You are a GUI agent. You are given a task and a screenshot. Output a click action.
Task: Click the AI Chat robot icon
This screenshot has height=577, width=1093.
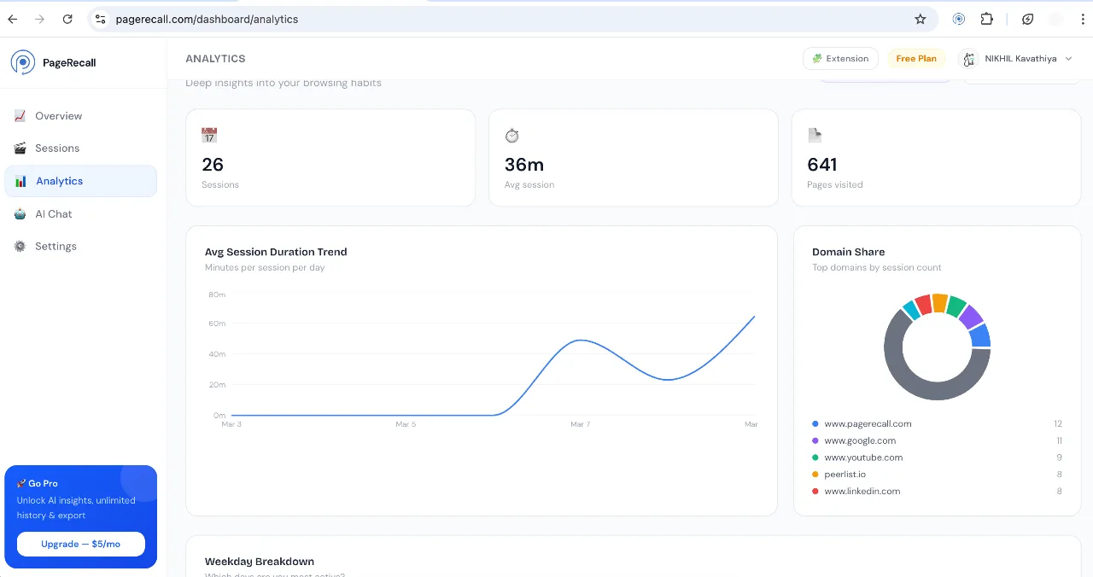(20, 214)
